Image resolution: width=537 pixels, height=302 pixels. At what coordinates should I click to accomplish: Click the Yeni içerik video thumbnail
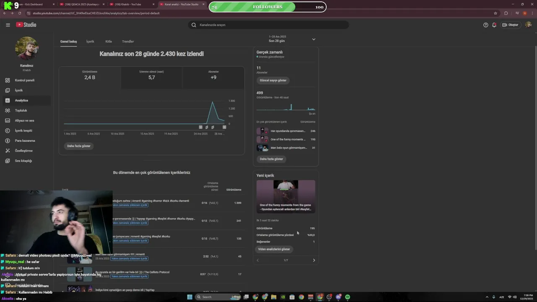click(286, 197)
